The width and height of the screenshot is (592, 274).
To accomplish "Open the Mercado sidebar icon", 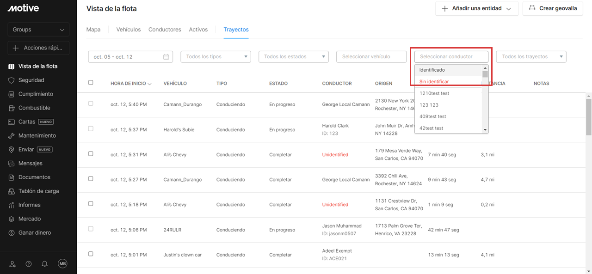I will [x=12, y=219].
